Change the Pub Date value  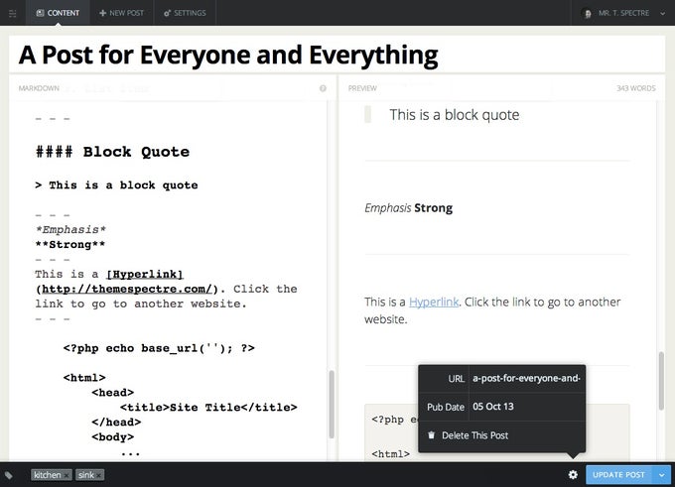click(526, 407)
